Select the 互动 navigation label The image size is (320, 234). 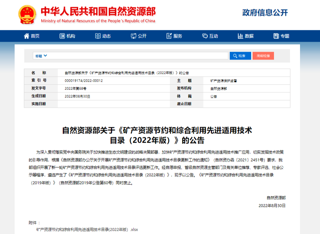[x=213, y=36]
